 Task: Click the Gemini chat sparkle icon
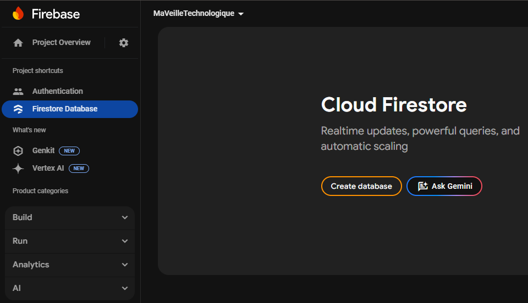pos(423,186)
